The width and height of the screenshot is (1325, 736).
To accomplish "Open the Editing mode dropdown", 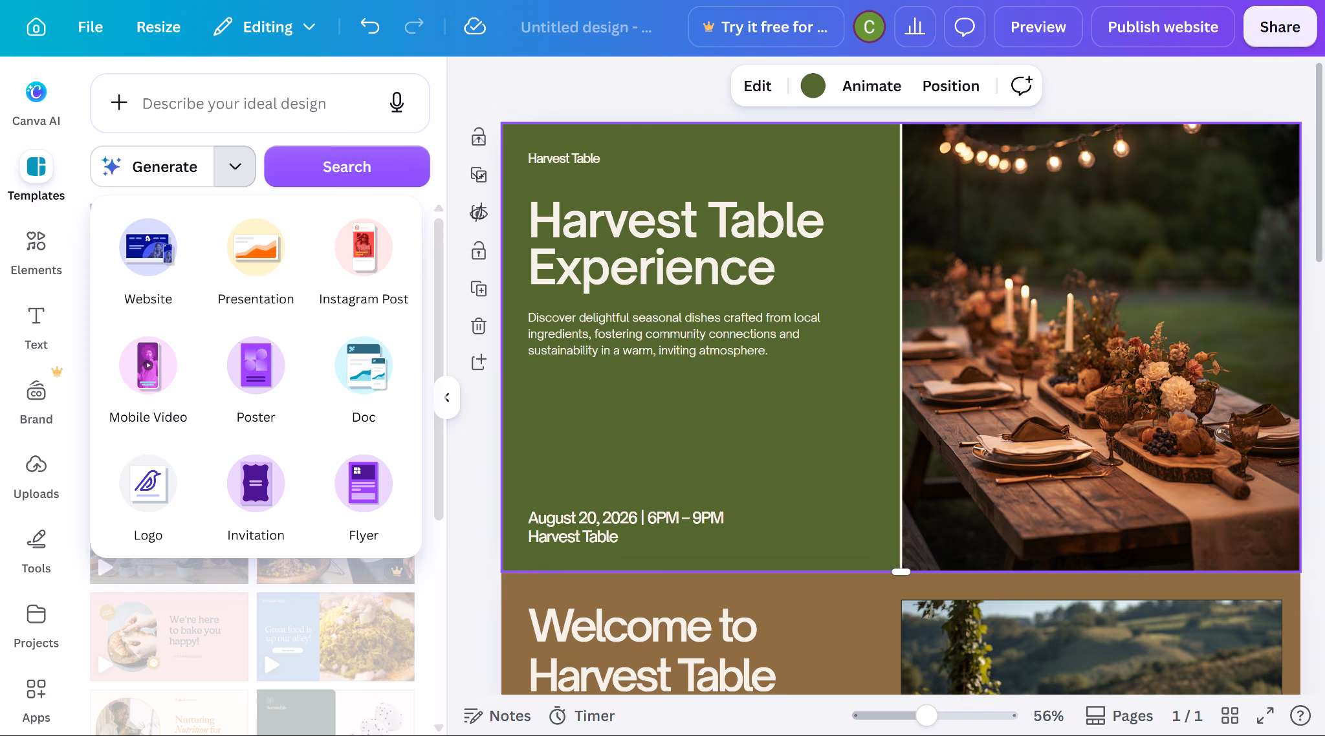I will click(x=264, y=27).
